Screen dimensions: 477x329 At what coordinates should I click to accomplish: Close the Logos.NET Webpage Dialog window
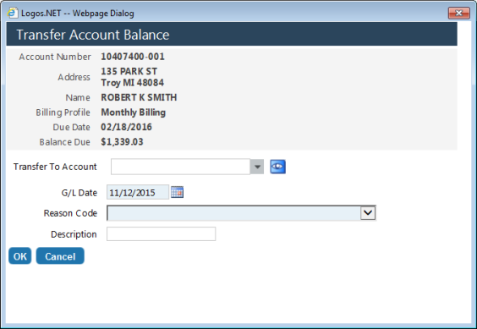pos(458,13)
